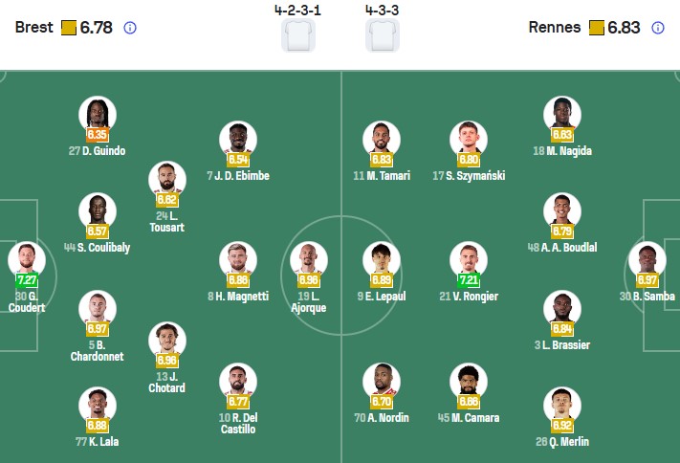
Task: Click the Rennes yellow rating badge
Action: click(596, 28)
